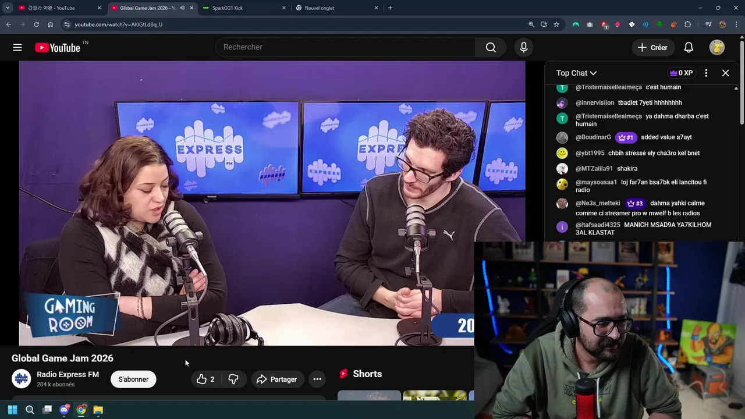Open the teal arc extension icon
This screenshot has width=745, height=419.
tap(576, 24)
